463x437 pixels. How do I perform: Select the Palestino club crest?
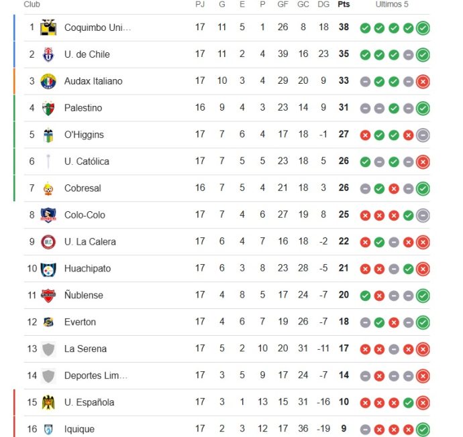tap(48, 108)
